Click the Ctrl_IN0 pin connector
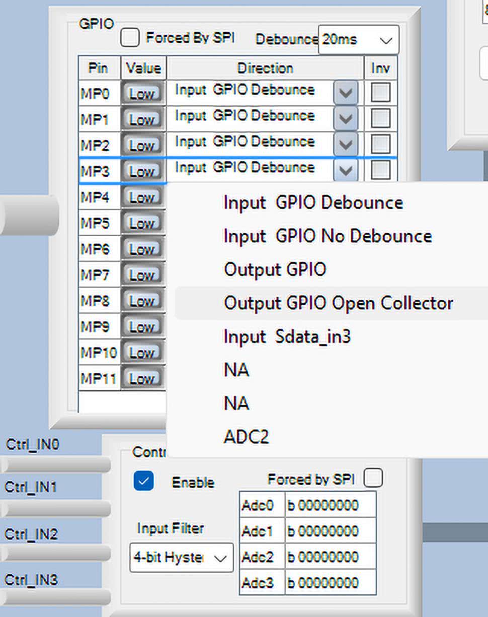 point(55,465)
